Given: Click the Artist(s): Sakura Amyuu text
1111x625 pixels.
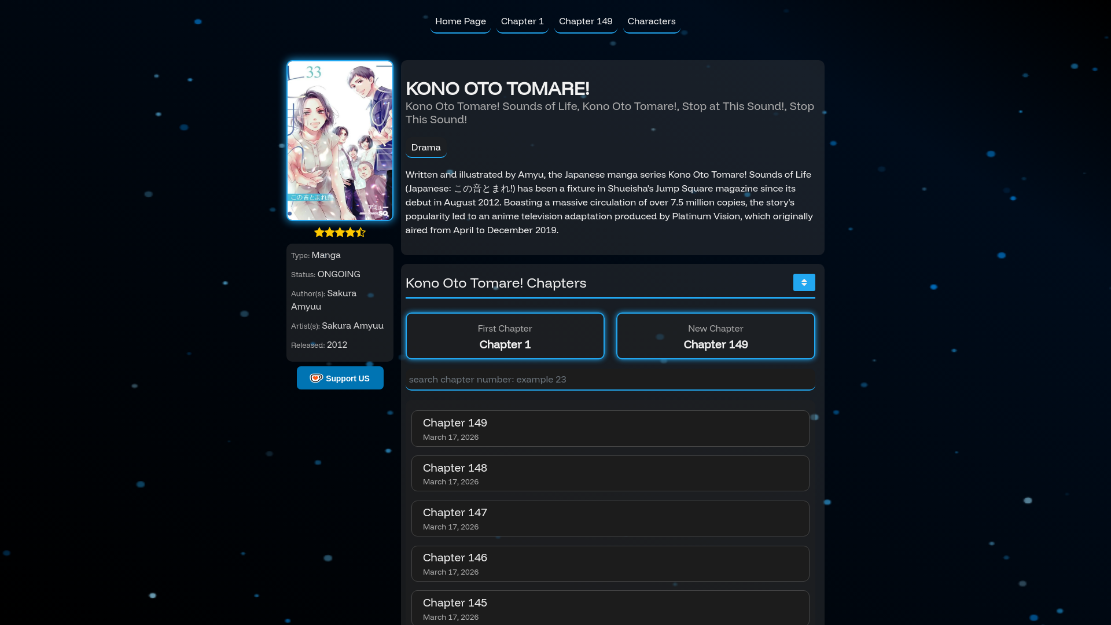Looking at the screenshot, I should coord(337,326).
